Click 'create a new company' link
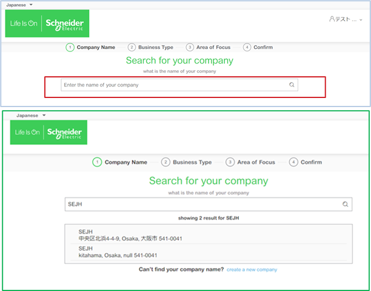 (252, 269)
